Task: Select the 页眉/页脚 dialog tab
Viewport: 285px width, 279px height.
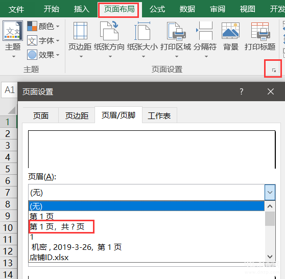Action: (x=118, y=115)
